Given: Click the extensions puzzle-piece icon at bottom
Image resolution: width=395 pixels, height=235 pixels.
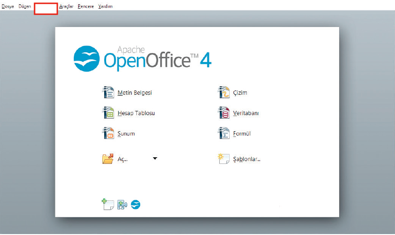Looking at the screenshot, I should (122, 205).
